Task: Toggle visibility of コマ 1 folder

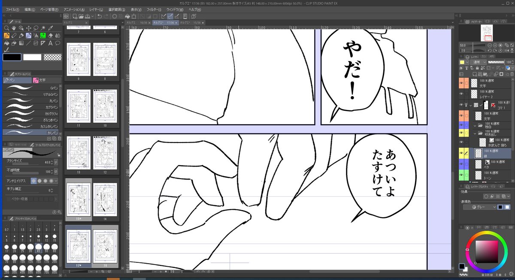Action: click(461, 105)
